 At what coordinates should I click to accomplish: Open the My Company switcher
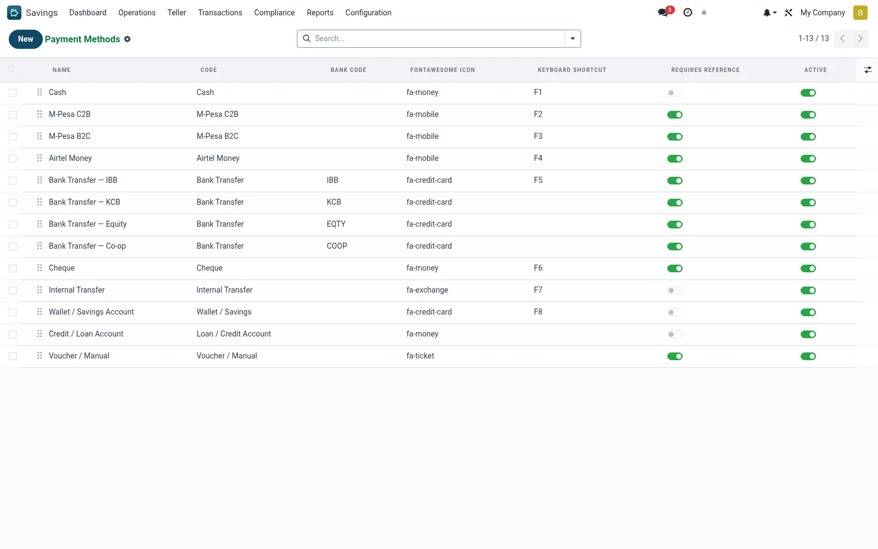[823, 13]
